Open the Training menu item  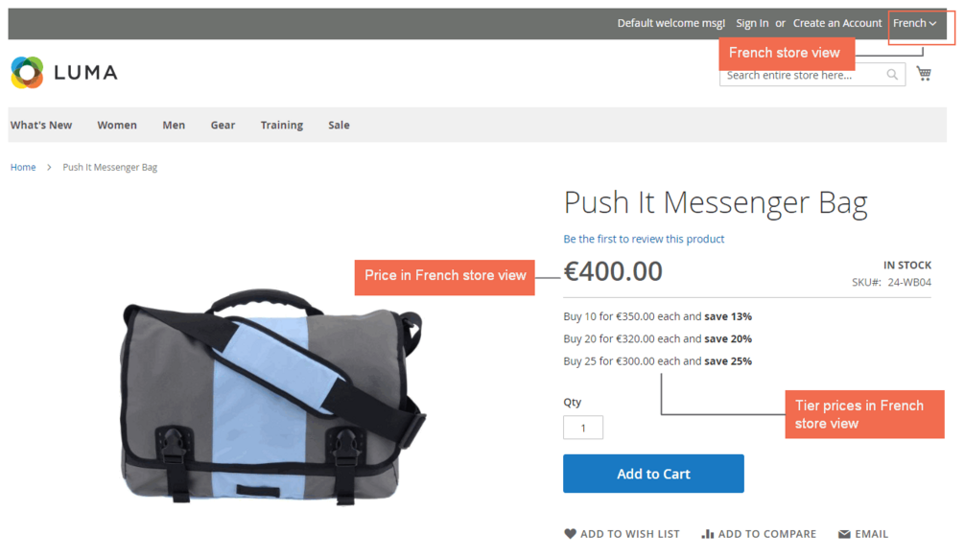click(282, 125)
